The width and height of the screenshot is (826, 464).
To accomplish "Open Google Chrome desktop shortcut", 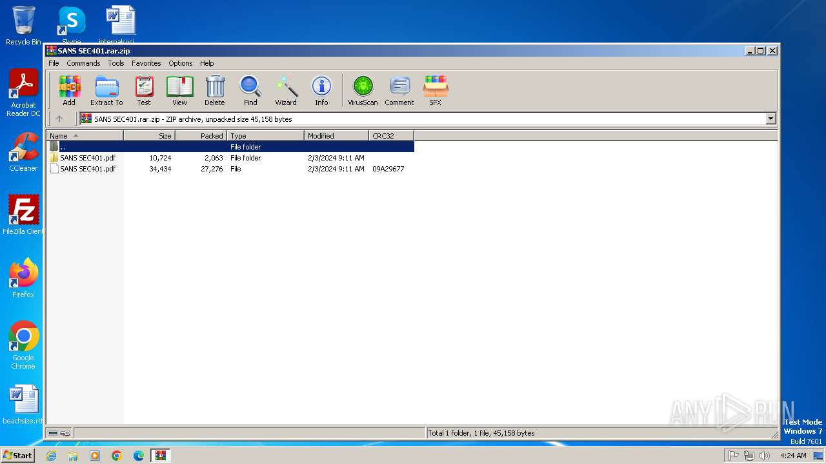I will pos(23,345).
